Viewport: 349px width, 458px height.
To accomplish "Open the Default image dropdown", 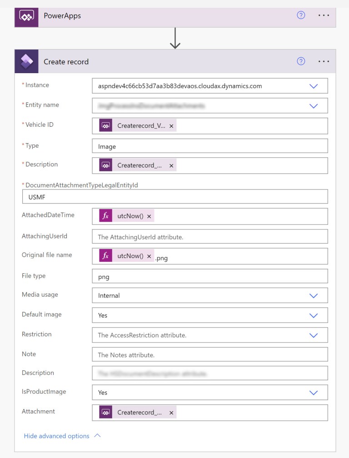I will (x=314, y=315).
